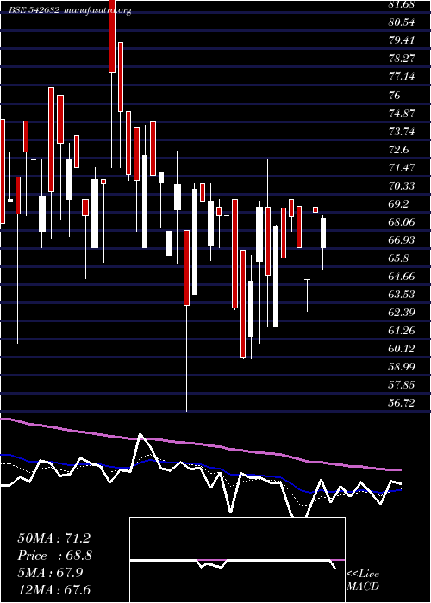431x603 pixels.
Task: Click the 12MA : 67.6 readout
Action: click(53, 589)
